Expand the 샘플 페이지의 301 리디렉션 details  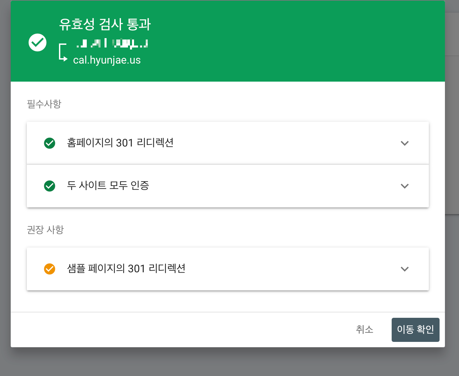pyautogui.click(x=405, y=269)
